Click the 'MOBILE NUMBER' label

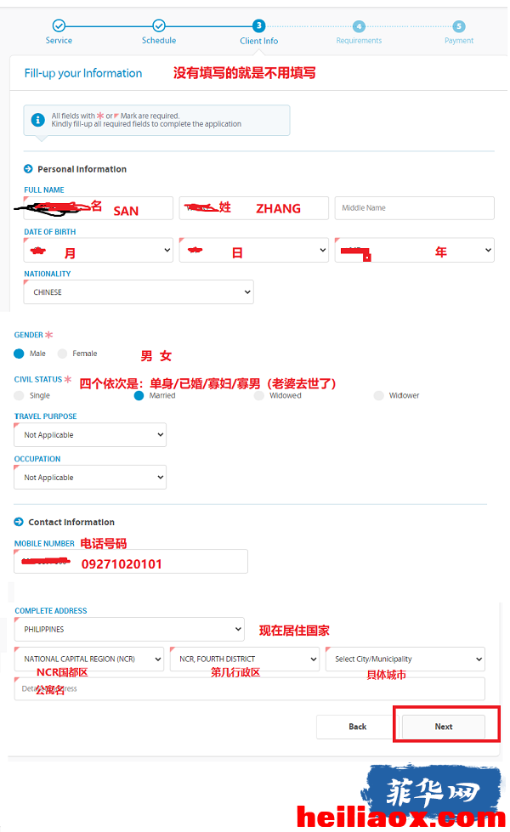(x=44, y=543)
